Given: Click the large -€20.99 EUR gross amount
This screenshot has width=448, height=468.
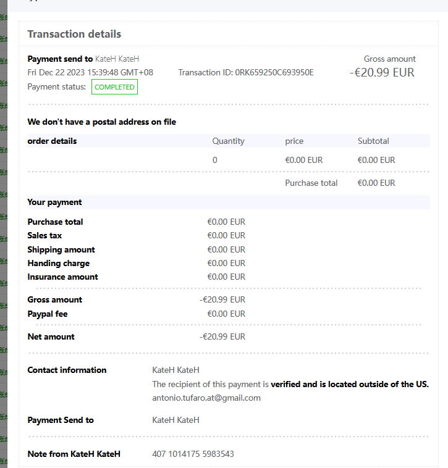Looking at the screenshot, I should click(382, 72).
